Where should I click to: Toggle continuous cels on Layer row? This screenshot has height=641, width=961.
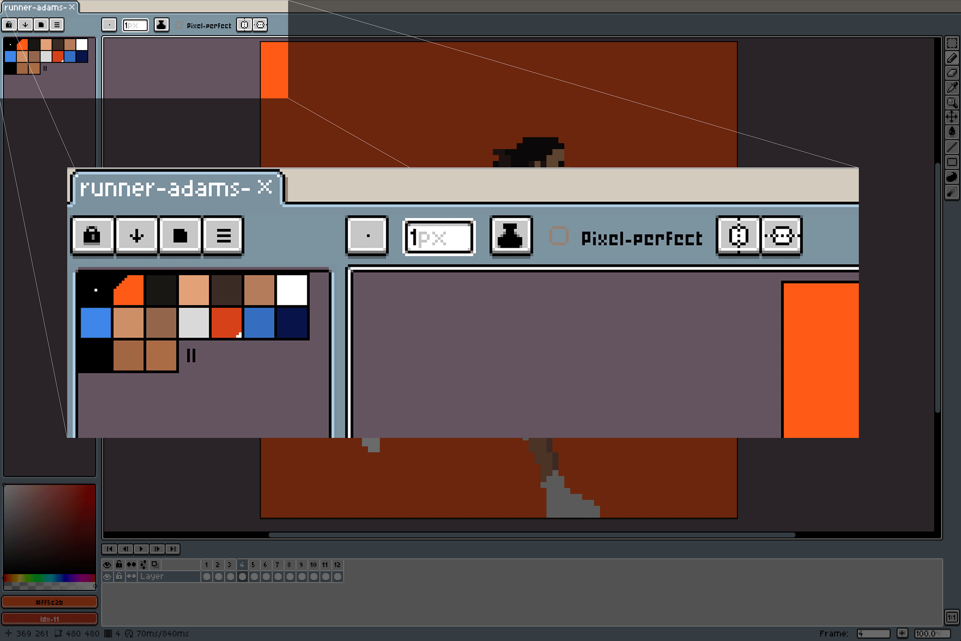(131, 576)
